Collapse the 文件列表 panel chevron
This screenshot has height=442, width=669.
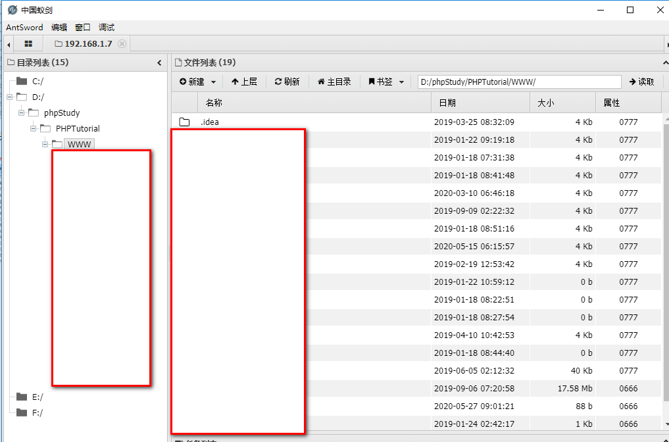point(665,62)
